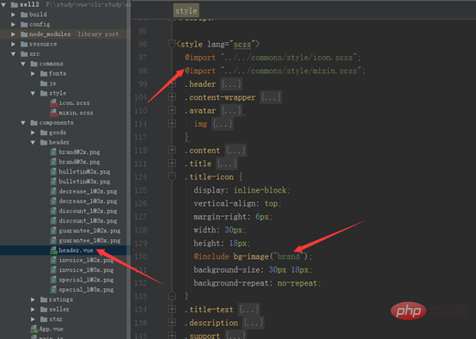This screenshot has width=476, height=339.
Task: Collapse the components folder arrow
Action: pyautogui.click(x=23, y=123)
